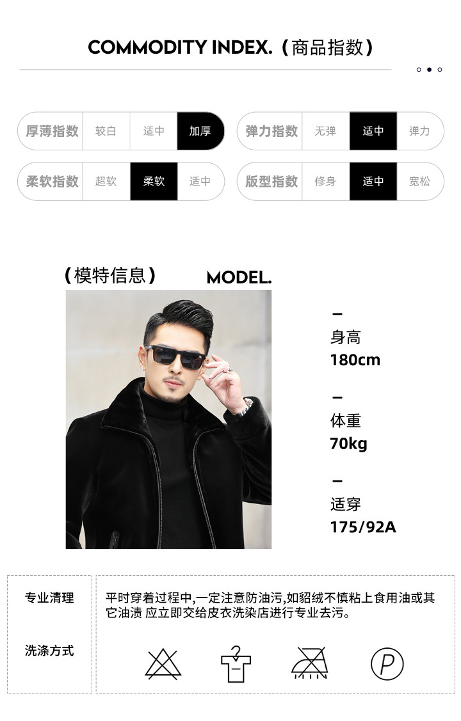Select the filled middle pagination dot
The width and height of the screenshot is (461, 721).
pos(429,70)
